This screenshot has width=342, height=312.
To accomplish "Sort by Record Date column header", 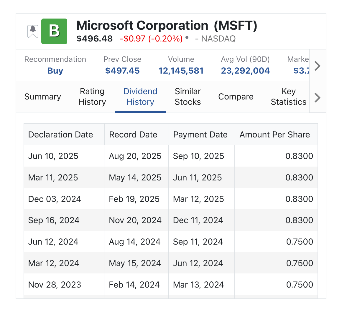I will coord(133,135).
